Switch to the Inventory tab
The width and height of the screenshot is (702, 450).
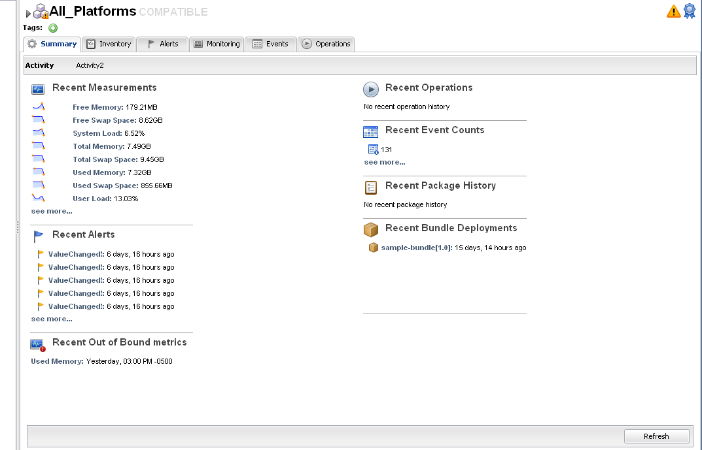click(x=109, y=44)
